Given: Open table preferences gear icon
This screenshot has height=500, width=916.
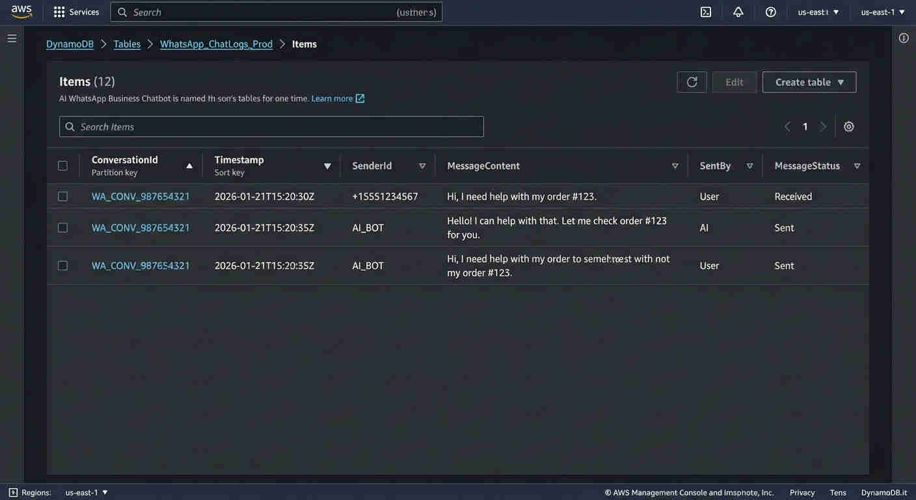Looking at the screenshot, I should (848, 127).
